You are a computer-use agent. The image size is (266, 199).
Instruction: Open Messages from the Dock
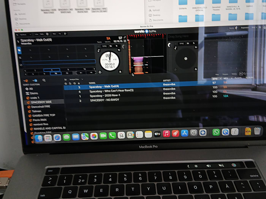click(66, 137)
